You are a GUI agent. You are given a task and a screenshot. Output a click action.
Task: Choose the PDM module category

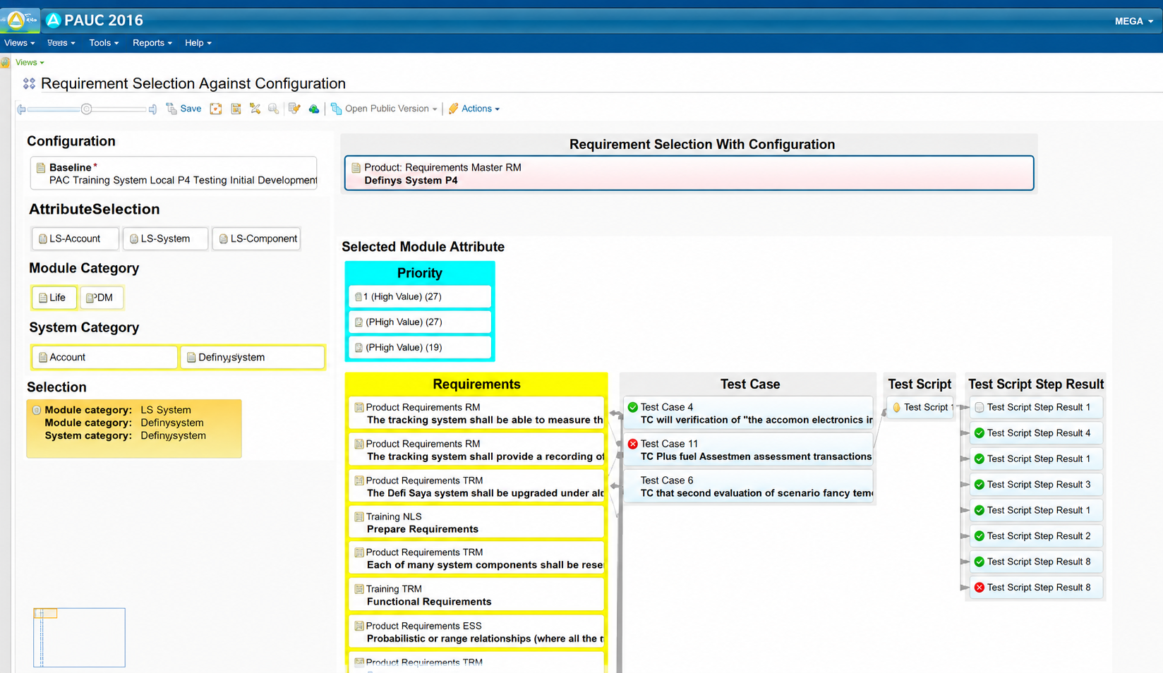(102, 298)
